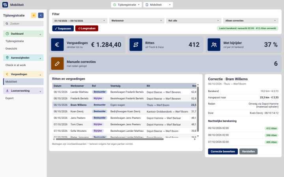284x177 pixels.
Task: Click table scroll right arrow
Action: click(195, 139)
